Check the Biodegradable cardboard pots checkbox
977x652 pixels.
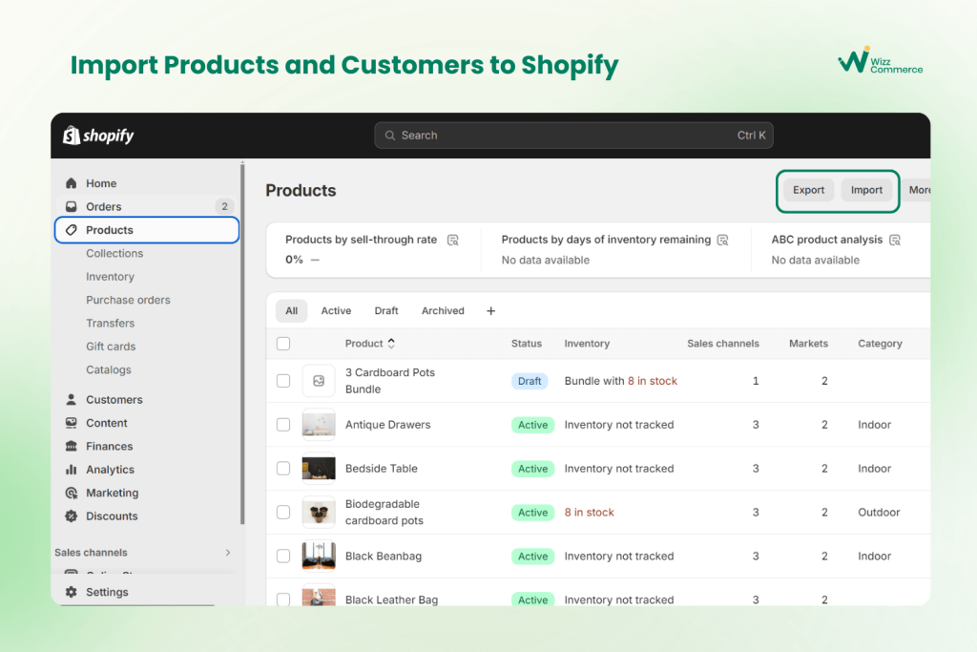point(283,513)
